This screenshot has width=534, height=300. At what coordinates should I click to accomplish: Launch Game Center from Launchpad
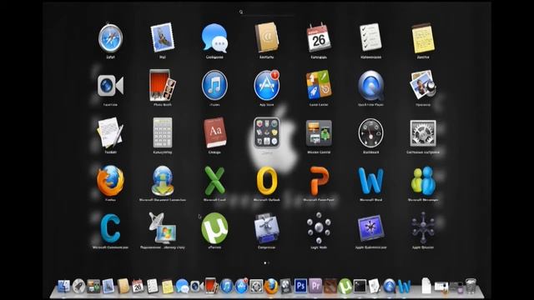point(319,85)
